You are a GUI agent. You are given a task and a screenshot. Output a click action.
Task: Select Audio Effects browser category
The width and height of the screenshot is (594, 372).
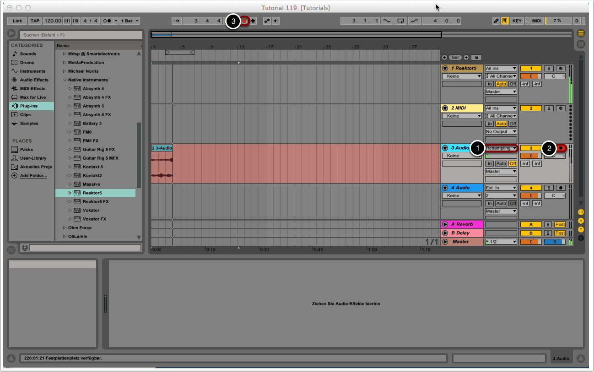tap(34, 80)
